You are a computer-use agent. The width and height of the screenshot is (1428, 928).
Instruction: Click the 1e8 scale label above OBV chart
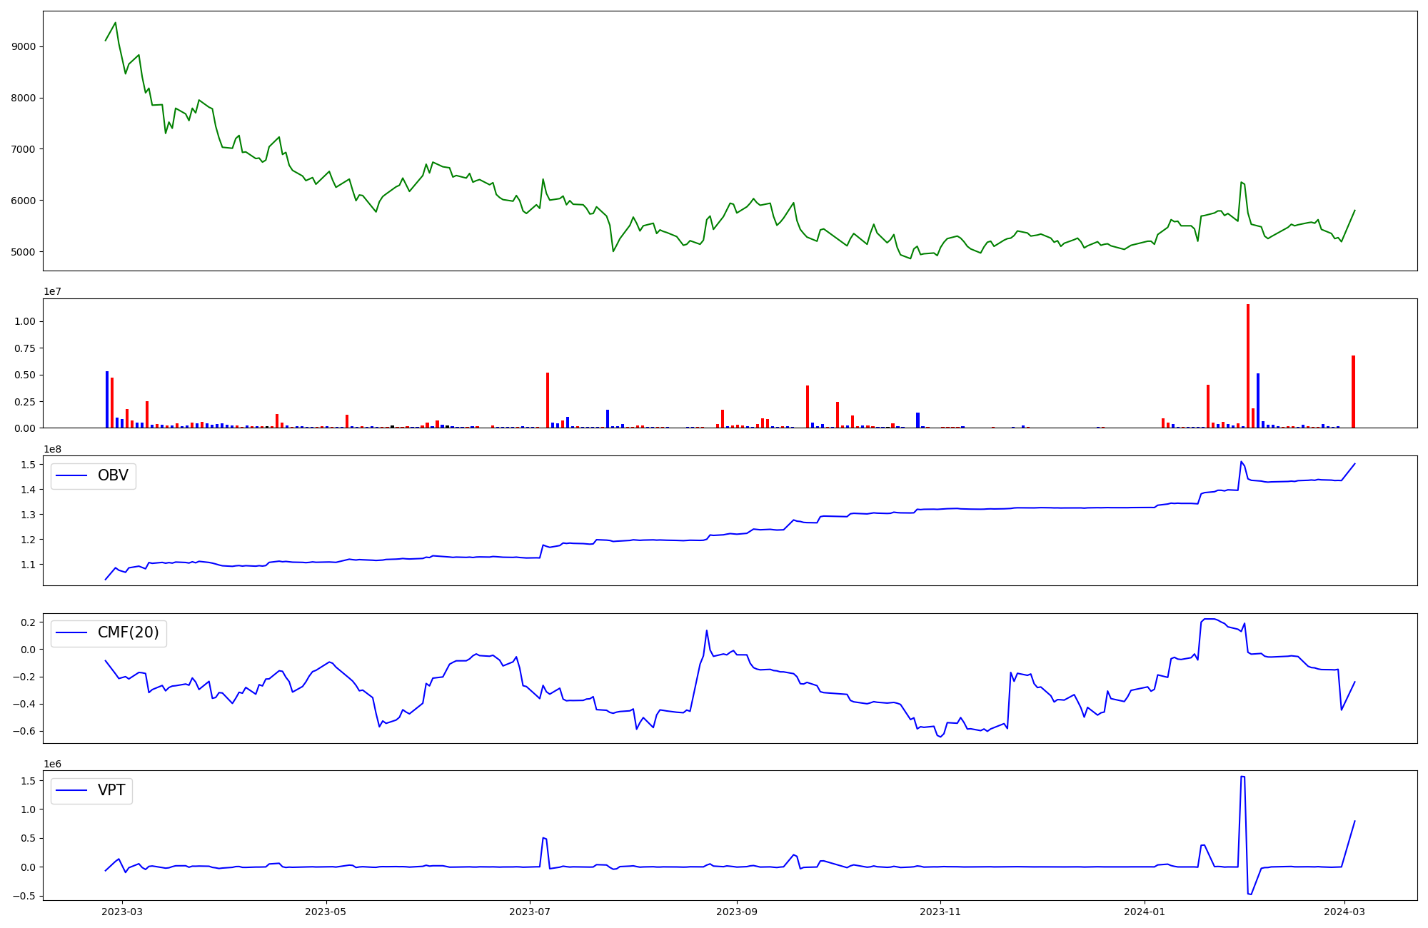(x=52, y=449)
